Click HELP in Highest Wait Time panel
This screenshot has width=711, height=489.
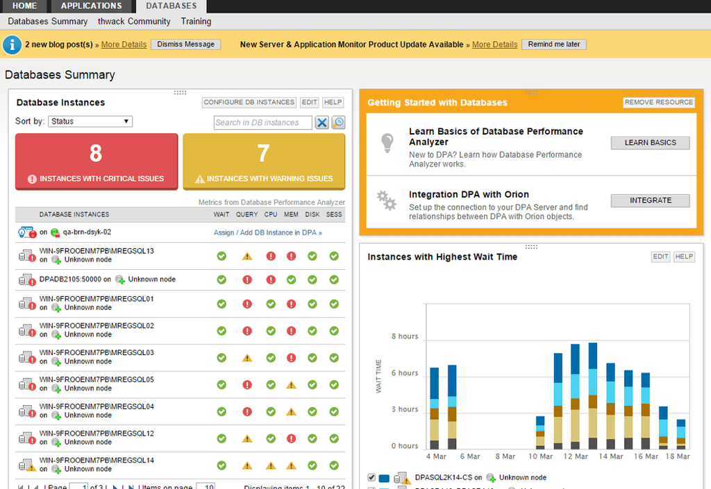pos(684,257)
